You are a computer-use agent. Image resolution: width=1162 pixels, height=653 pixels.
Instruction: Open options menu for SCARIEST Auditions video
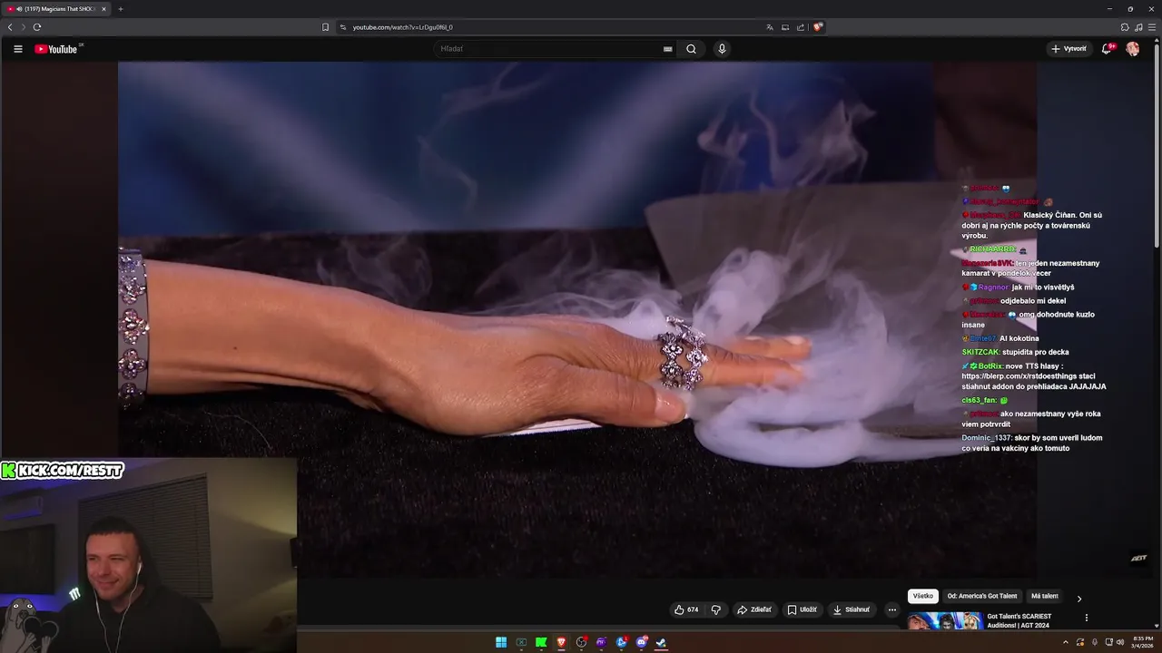[1086, 618]
